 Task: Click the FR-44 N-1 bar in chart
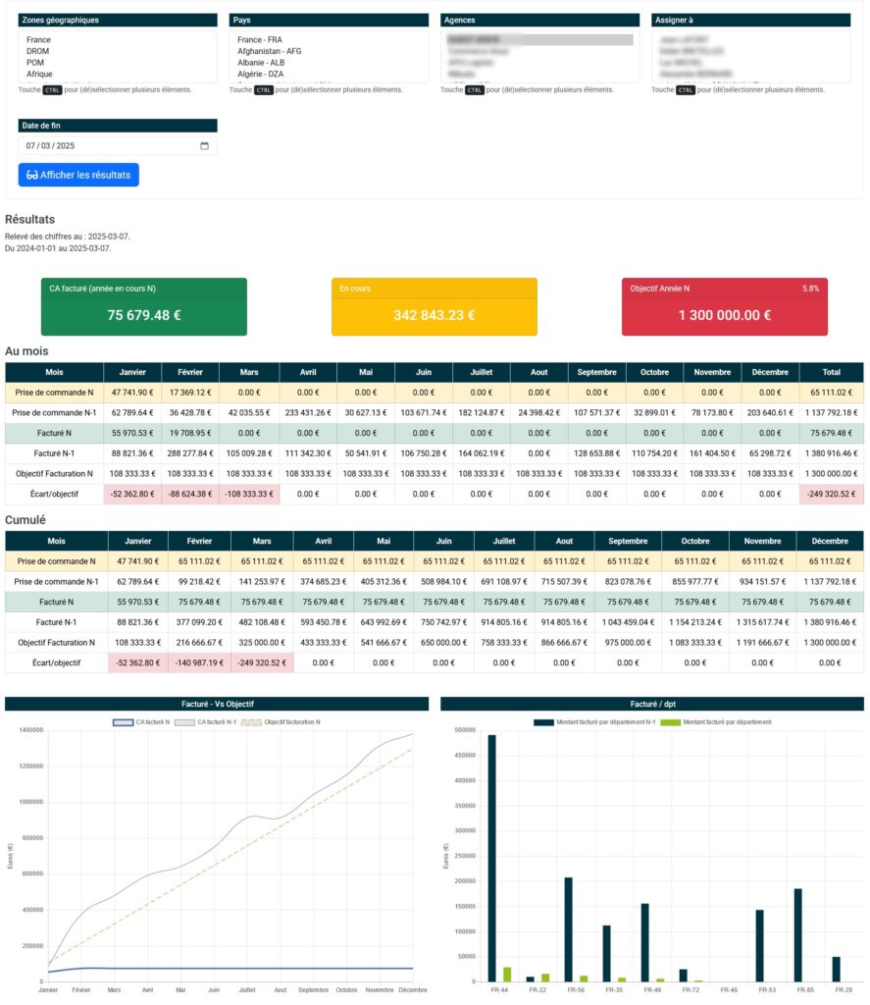(492, 858)
